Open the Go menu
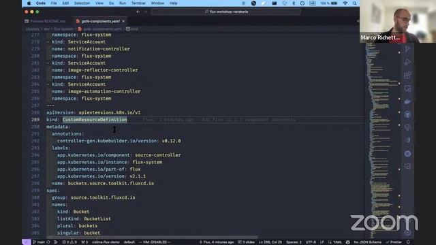The height and width of the screenshot is (245, 436). point(111,3)
